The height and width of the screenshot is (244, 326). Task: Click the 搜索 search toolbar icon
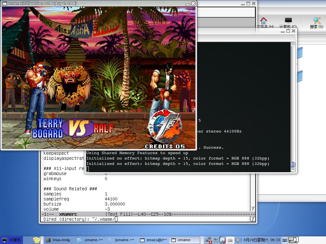(x=317, y=23)
